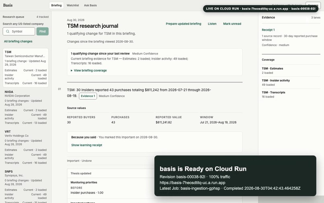
Task: Select the NVDA NVIDIA Corporation queue card
Action: point(26,107)
